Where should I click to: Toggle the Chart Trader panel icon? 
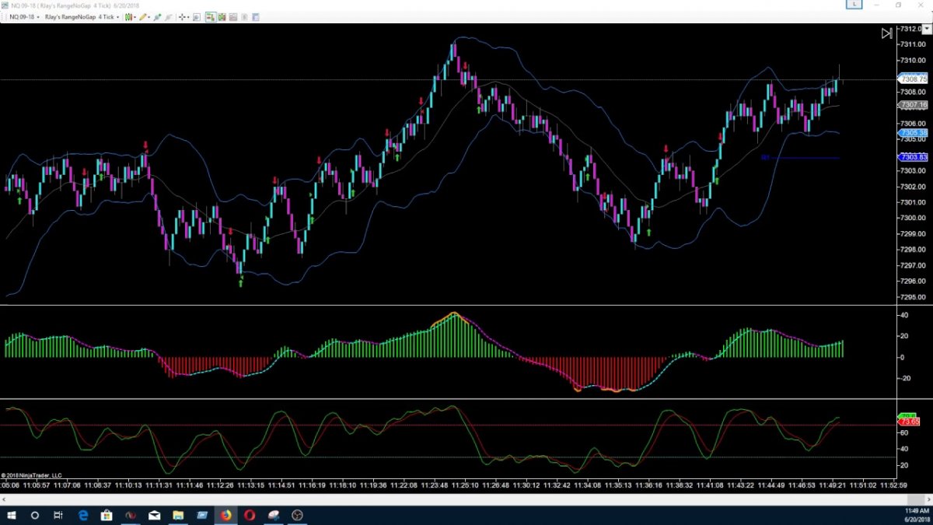pyautogui.click(x=210, y=16)
